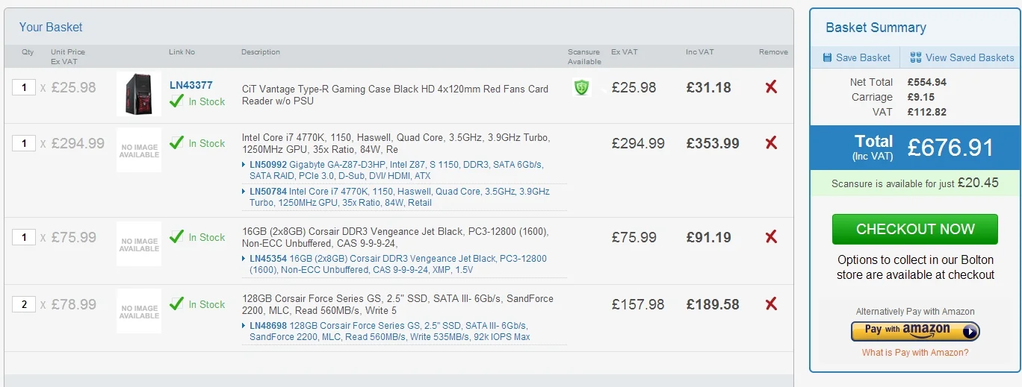Viewport: 1022px width, 387px height.
Task: Remove the Intel Core i7 4770K item
Action: (x=771, y=143)
